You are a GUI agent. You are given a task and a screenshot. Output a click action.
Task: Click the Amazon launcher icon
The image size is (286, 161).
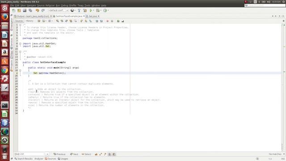(x=5, y=52)
